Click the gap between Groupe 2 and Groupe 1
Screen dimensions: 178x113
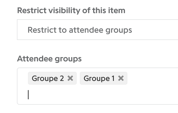(x=78, y=78)
